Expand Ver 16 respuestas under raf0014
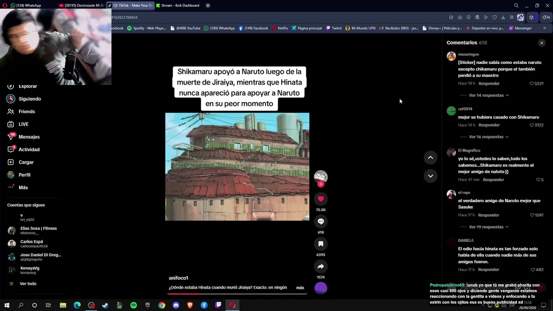Screen dimensions: 553x311 tap(489, 136)
